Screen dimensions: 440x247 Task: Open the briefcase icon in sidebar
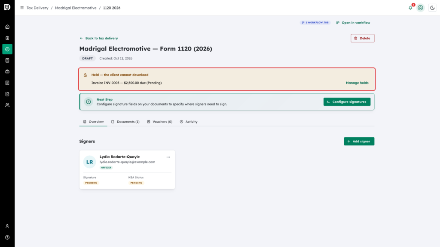pyautogui.click(x=7, y=72)
